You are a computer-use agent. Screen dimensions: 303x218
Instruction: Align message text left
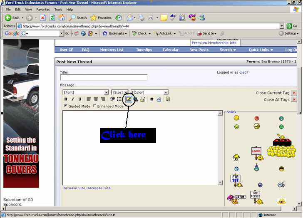click(89, 99)
